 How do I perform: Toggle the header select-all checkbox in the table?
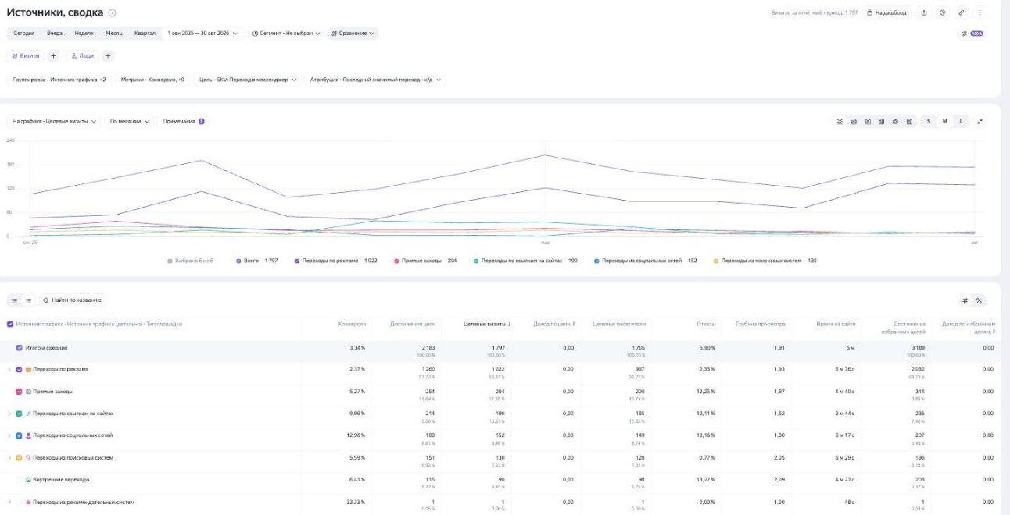click(x=9, y=324)
